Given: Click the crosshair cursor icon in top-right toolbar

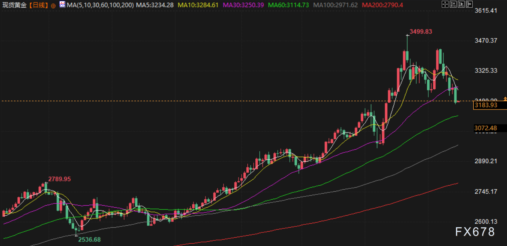Looking at the screenshot, I should [x=445, y=5].
